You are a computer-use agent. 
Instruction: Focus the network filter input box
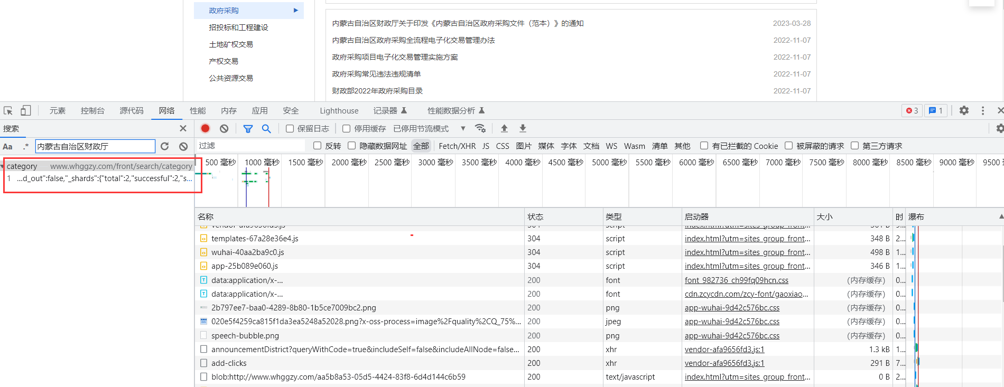[251, 146]
